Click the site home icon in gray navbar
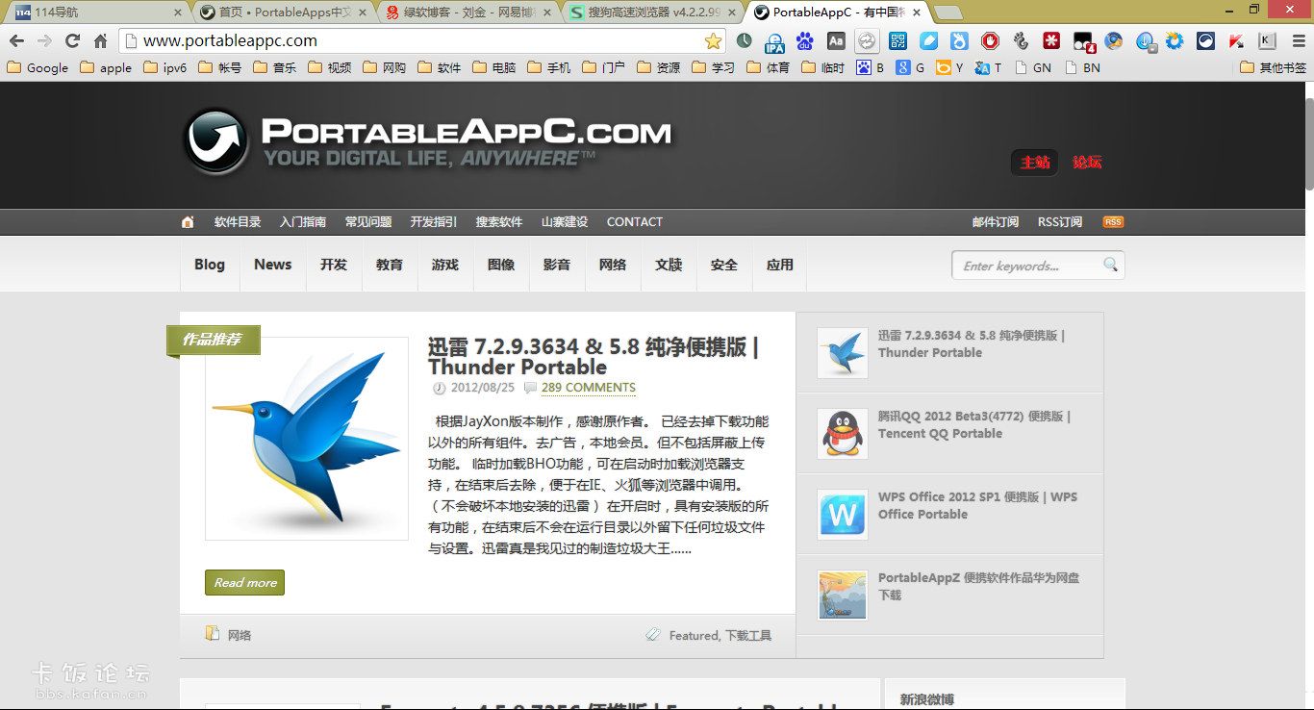This screenshot has height=710, width=1314. tap(188, 222)
